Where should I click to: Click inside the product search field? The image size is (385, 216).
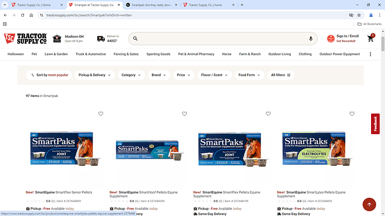(x=223, y=39)
